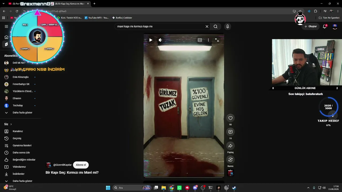Open the YouTube account avatar menu

point(335,26)
